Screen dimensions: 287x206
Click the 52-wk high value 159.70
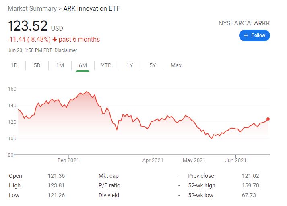[x=250, y=185]
